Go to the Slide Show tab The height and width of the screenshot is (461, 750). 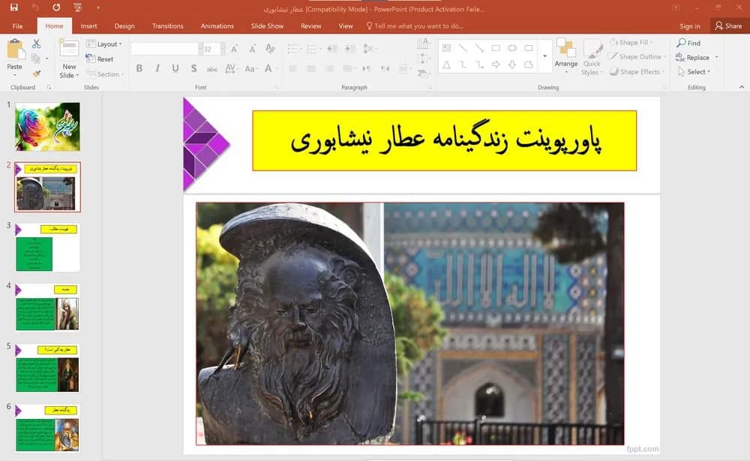268,26
